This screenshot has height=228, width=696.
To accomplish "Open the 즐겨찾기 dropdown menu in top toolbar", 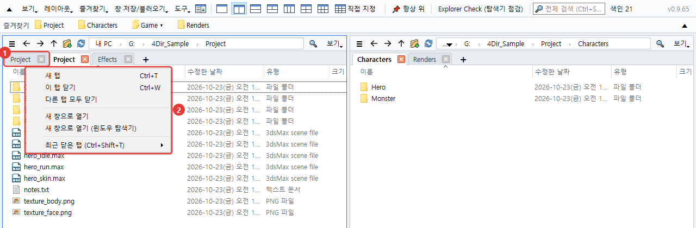I will click(x=94, y=9).
